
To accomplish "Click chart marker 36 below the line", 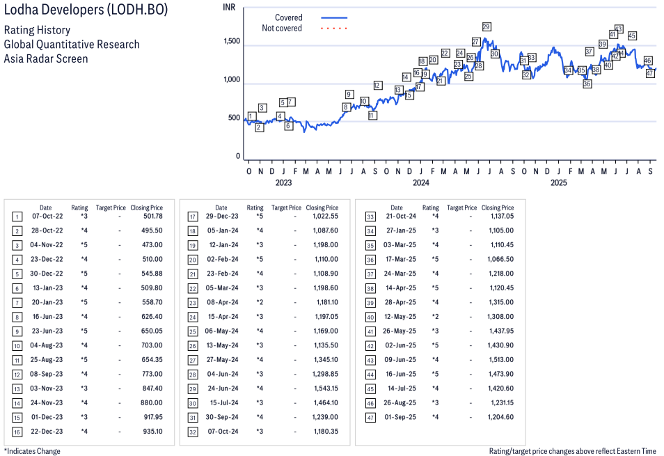I will coord(587,84).
